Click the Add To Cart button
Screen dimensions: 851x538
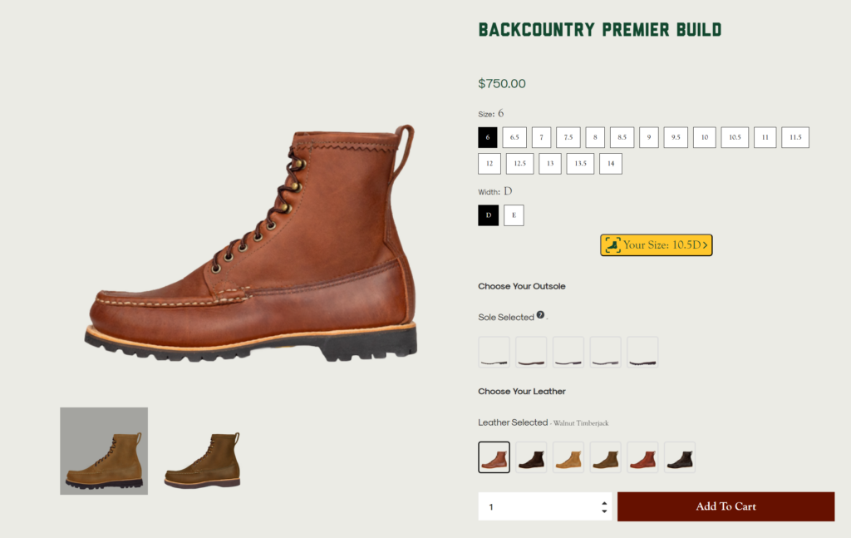coord(726,506)
